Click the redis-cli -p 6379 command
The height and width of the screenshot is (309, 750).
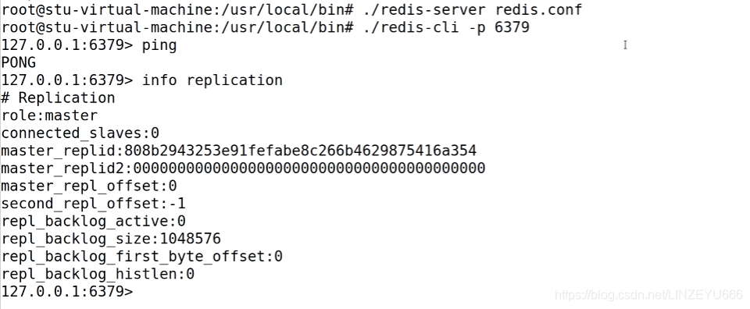(446, 27)
